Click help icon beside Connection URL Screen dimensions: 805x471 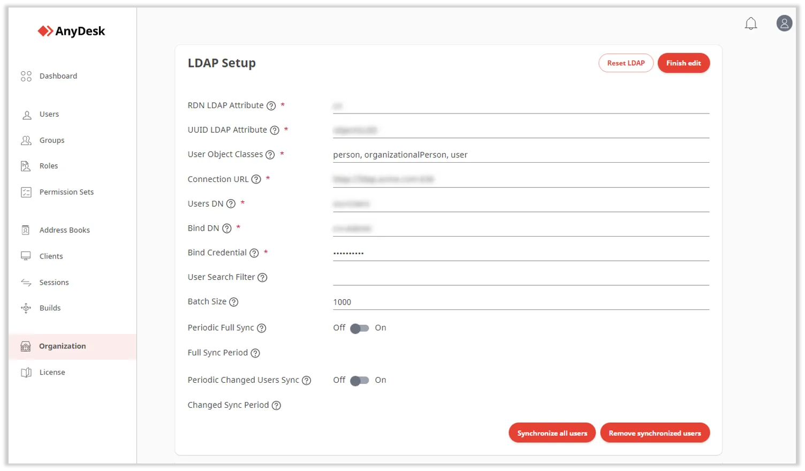click(256, 179)
